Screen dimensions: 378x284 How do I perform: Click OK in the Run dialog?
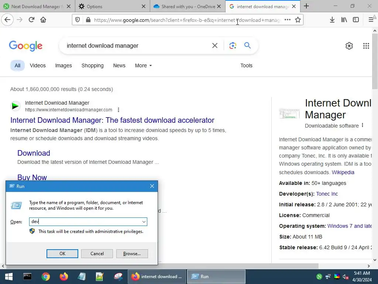point(62,254)
